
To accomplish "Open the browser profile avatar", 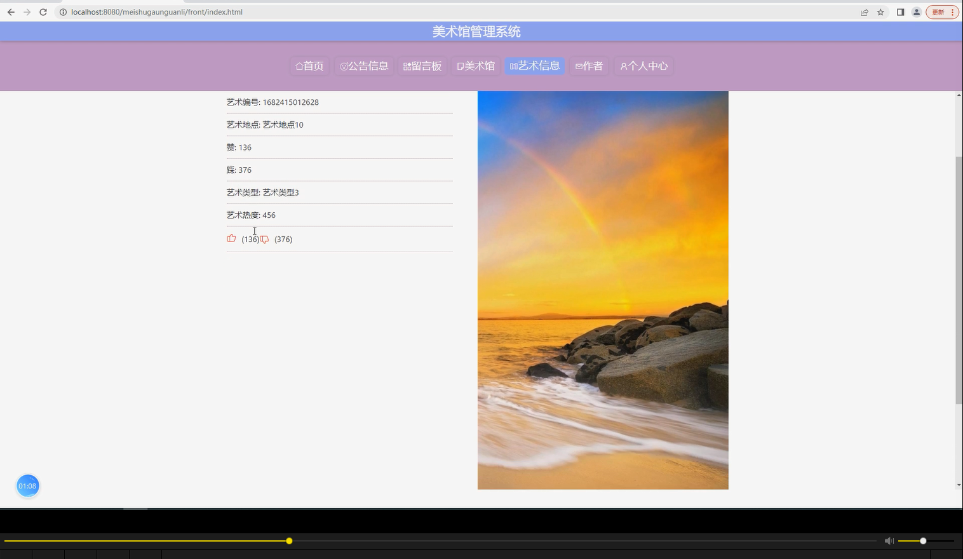I will (917, 12).
